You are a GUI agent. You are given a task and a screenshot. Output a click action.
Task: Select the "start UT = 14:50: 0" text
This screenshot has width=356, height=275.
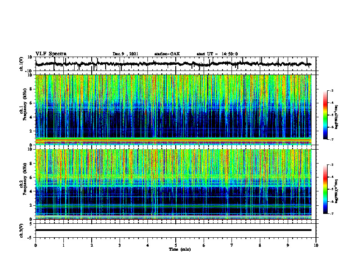point(217,54)
